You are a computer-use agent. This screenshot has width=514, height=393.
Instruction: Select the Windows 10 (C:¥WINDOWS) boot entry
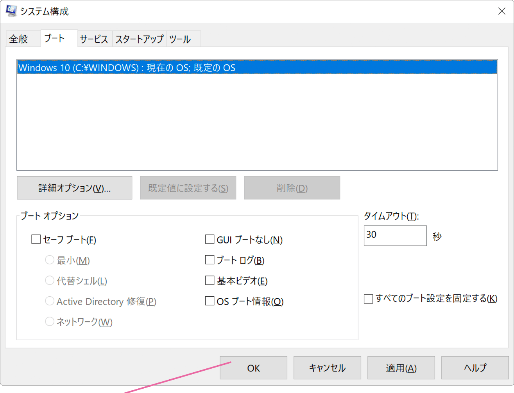coord(257,67)
